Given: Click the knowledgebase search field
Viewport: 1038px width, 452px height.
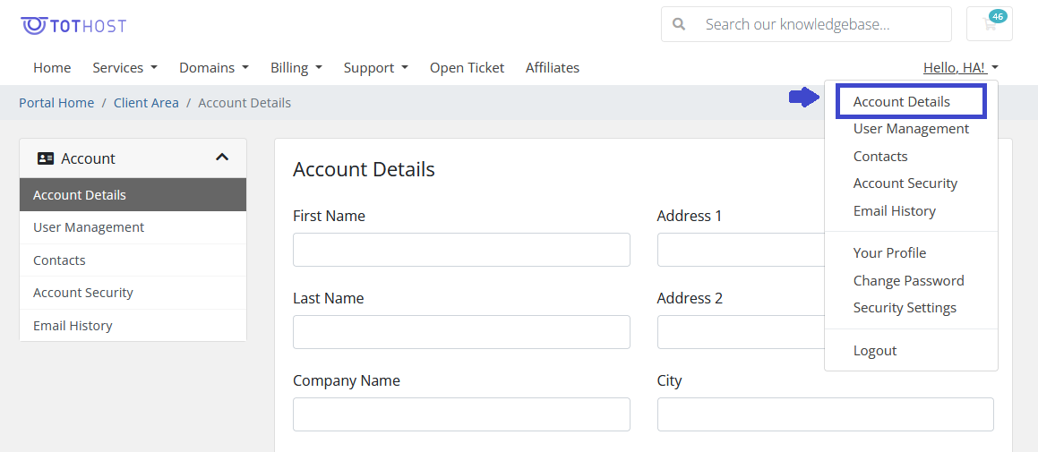Looking at the screenshot, I should (x=806, y=24).
